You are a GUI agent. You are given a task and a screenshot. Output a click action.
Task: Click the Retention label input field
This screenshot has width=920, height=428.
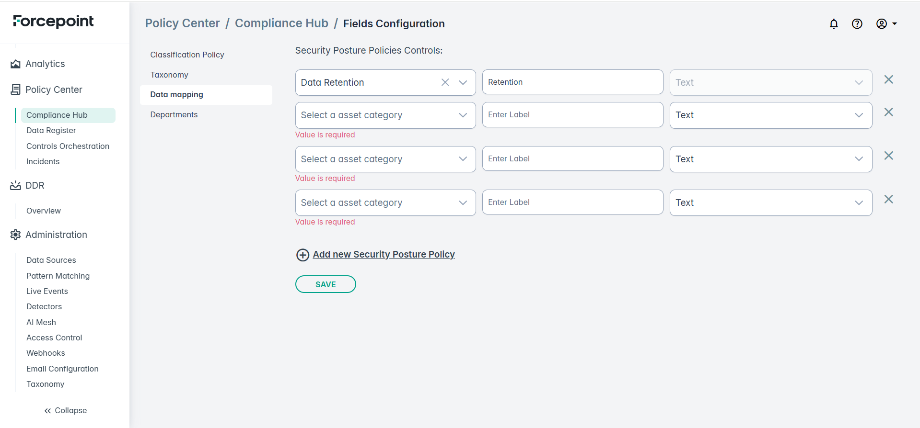572,82
